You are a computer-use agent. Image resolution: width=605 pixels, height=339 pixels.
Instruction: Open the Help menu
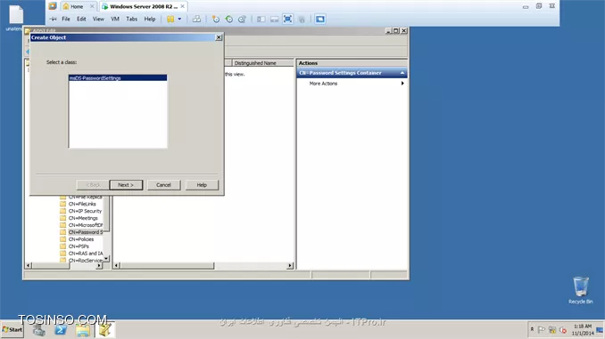pyautogui.click(x=150, y=19)
